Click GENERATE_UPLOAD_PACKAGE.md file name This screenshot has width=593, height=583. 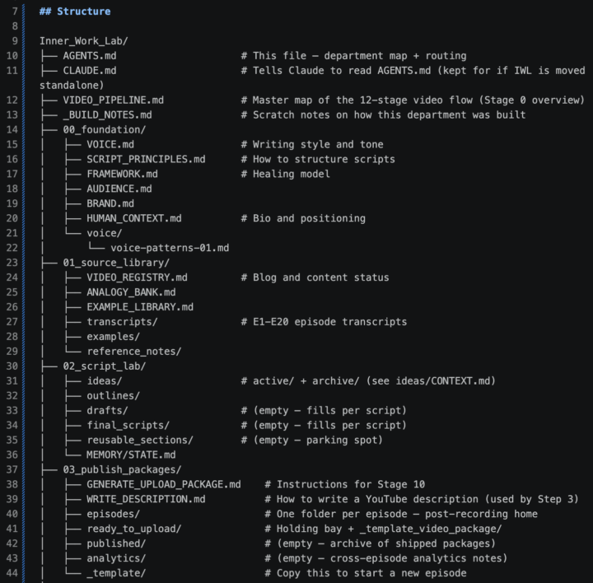pyautogui.click(x=164, y=484)
